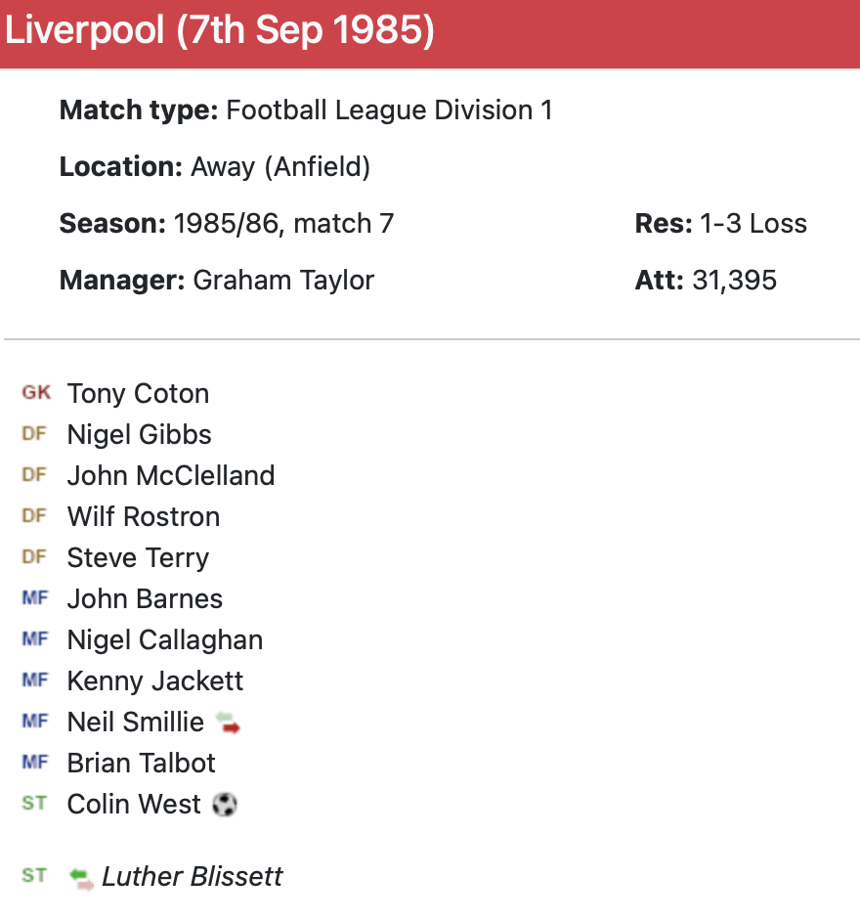Click the DF icon beside Steve Terry

[x=34, y=557]
